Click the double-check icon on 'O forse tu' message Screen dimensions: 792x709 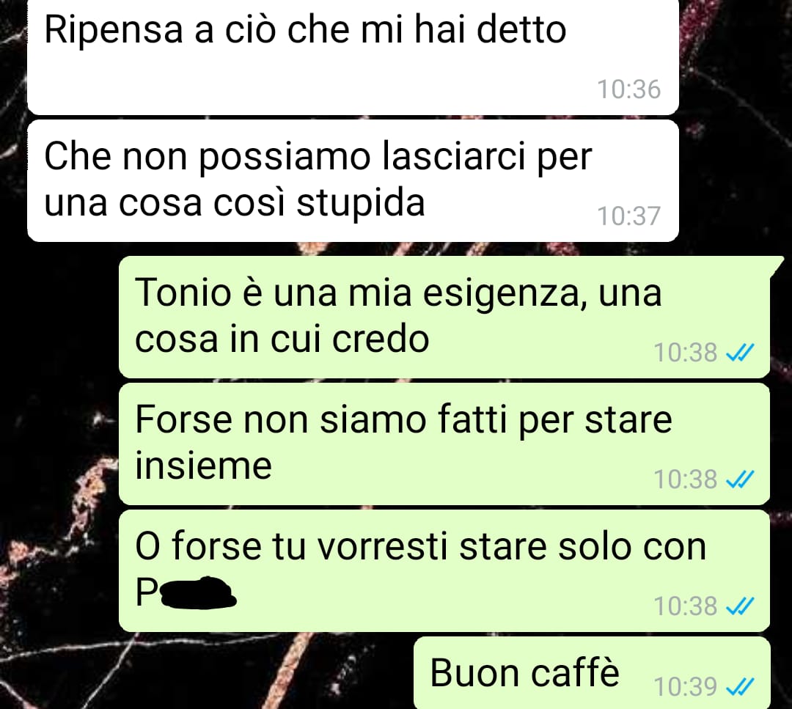click(740, 606)
